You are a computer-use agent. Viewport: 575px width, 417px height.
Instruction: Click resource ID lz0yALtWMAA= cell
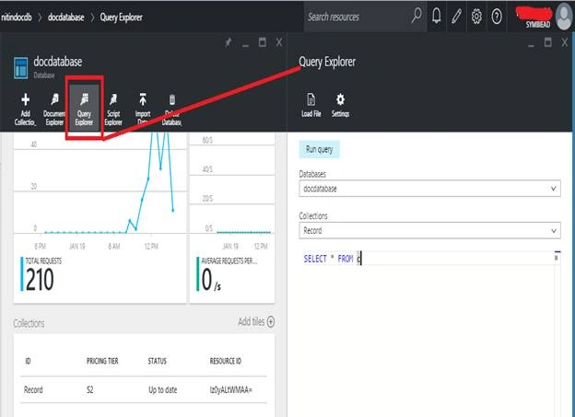tap(230, 389)
